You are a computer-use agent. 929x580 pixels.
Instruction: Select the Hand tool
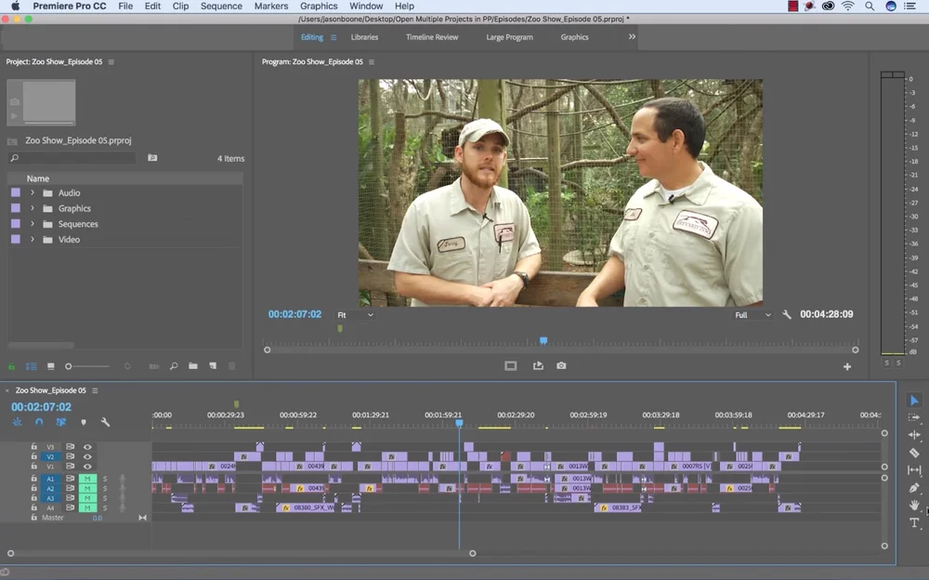point(914,506)
